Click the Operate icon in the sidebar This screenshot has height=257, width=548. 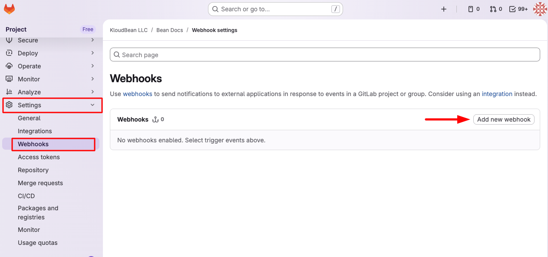[9, 66]
